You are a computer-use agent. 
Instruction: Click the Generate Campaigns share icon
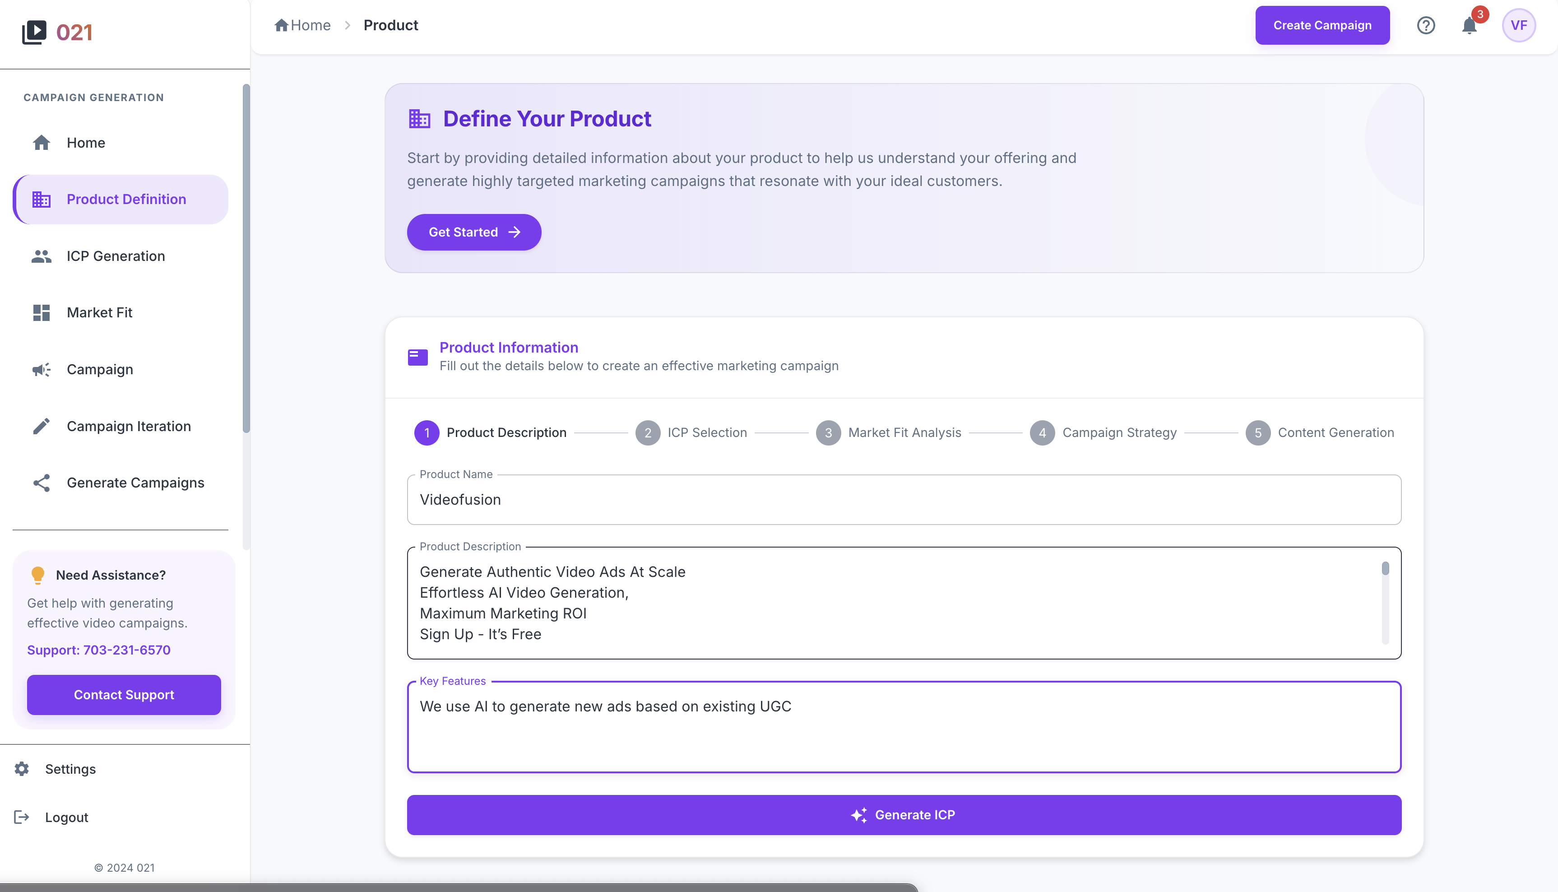(41, 483)
